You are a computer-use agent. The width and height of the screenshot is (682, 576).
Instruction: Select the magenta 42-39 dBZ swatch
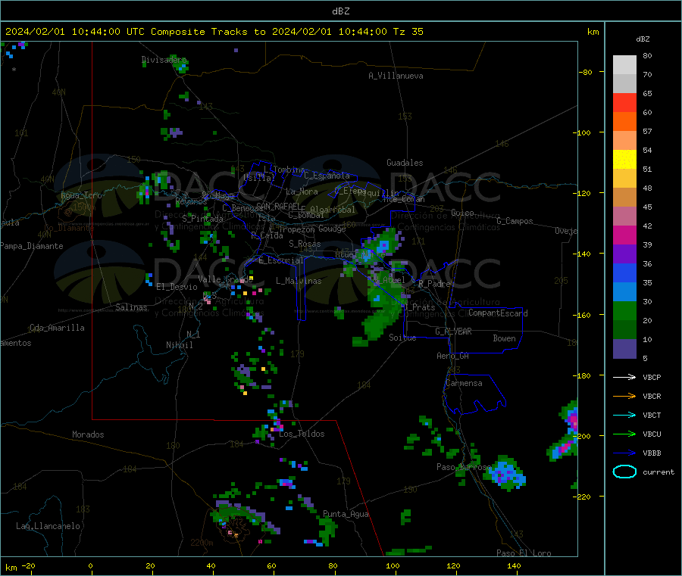click(624, 235)
